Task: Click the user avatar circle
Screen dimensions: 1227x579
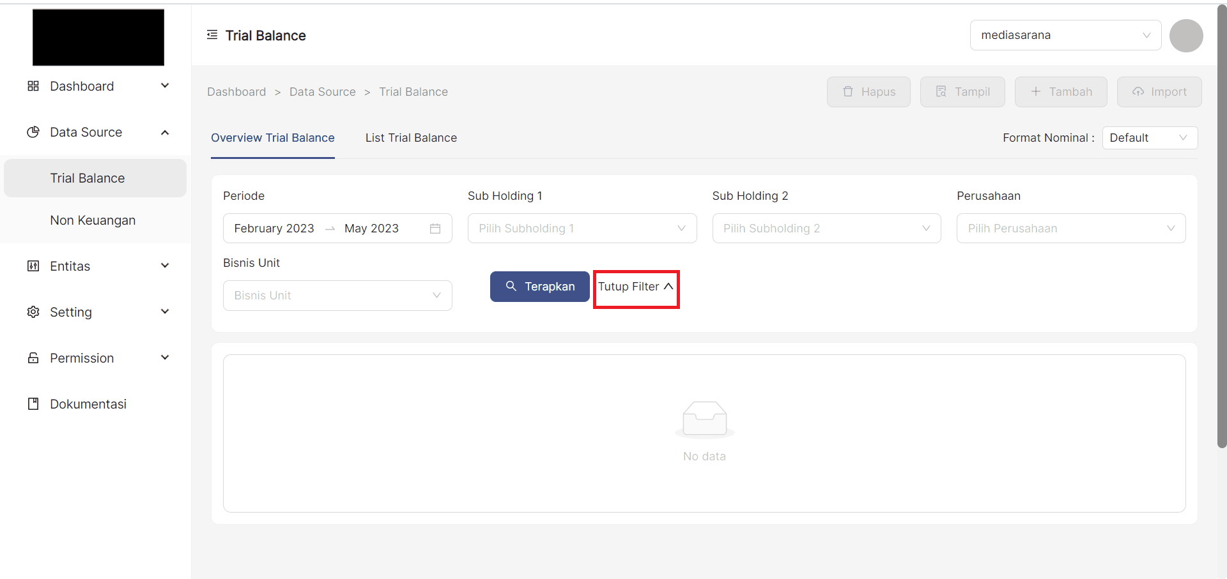Action: [x=1185, y=36]
